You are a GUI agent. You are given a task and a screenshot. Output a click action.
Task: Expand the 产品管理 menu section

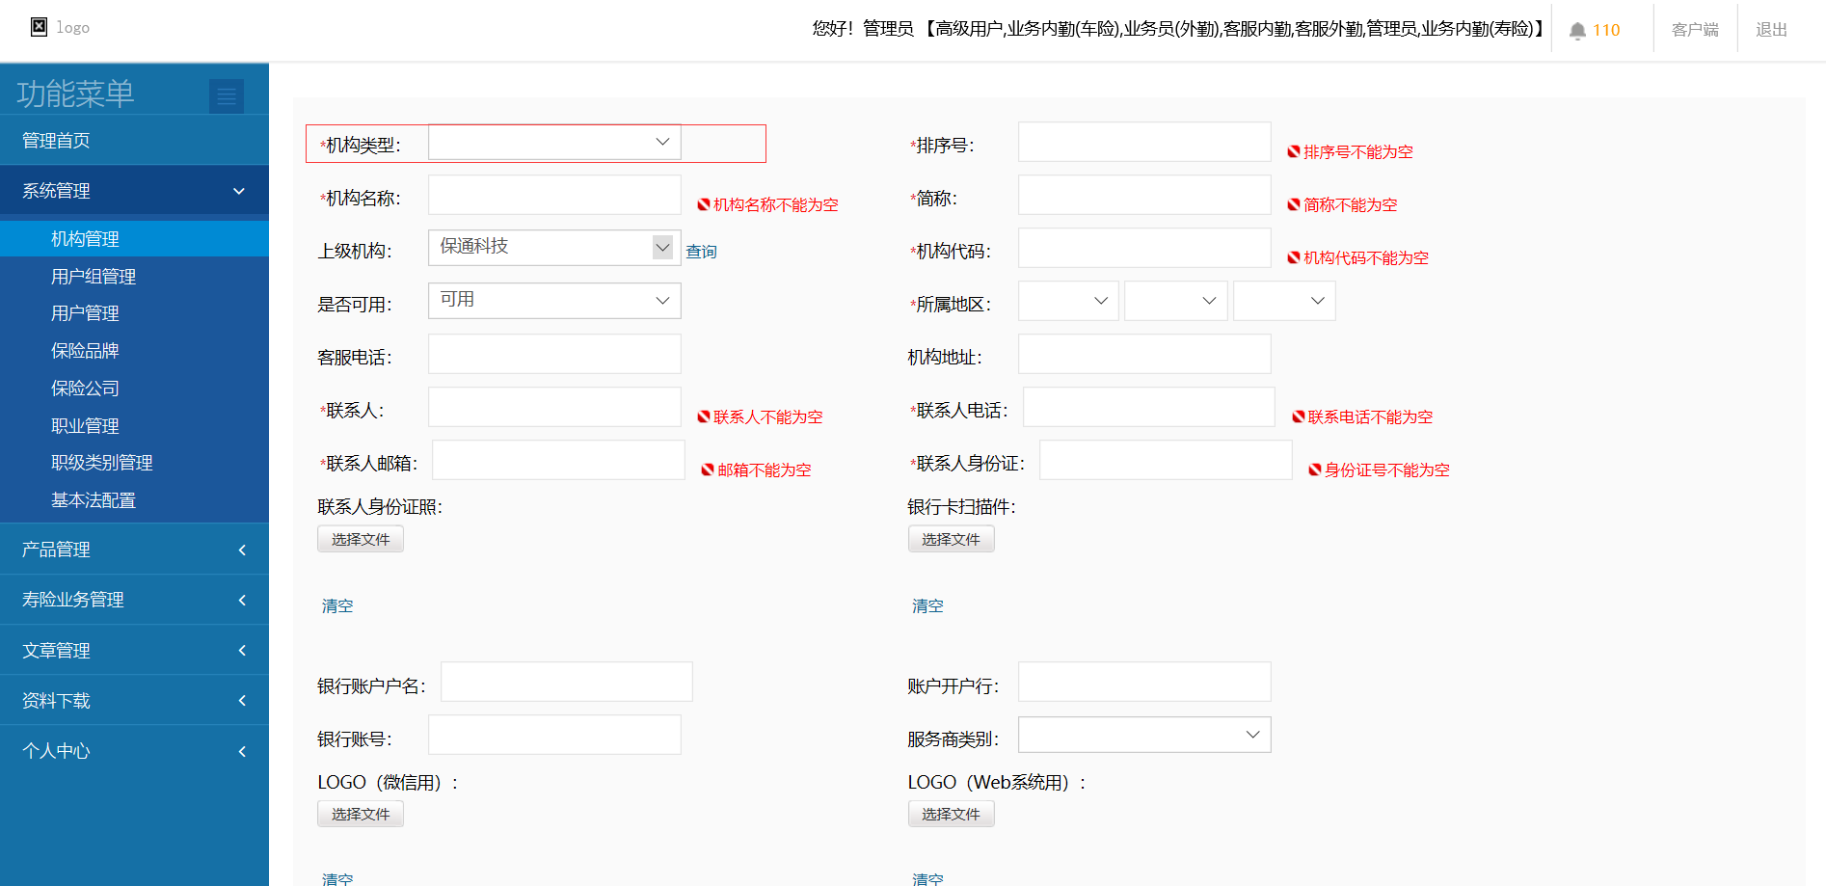tap(134, 550)
